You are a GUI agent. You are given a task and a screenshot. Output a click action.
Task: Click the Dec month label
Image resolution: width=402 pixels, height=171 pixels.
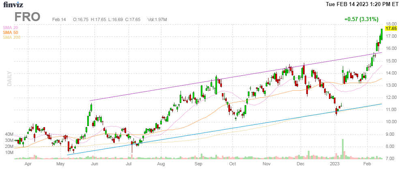click(301, 164)
